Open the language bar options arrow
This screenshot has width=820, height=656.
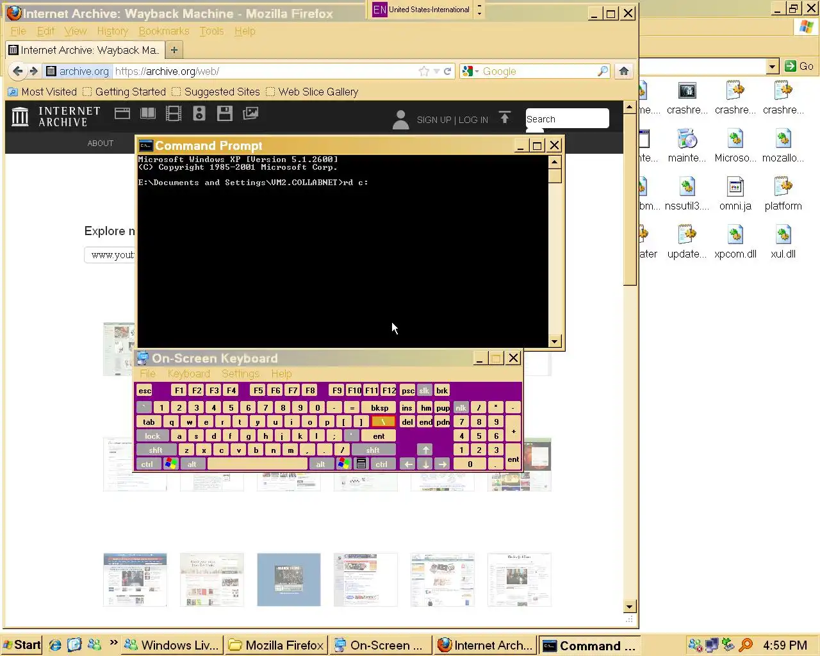(479, 13)
